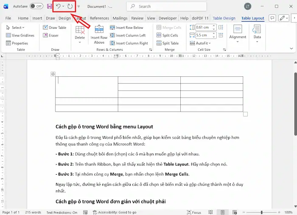
Task: Click the macro recording icon in status bar
Action: tap(85, 212)
